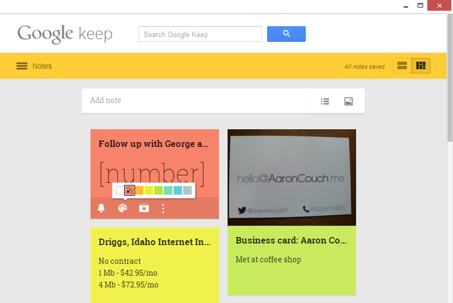Create a new list note icon
Image resolution: width=453 pixels, height=303 pixels.
pos(325,101)
